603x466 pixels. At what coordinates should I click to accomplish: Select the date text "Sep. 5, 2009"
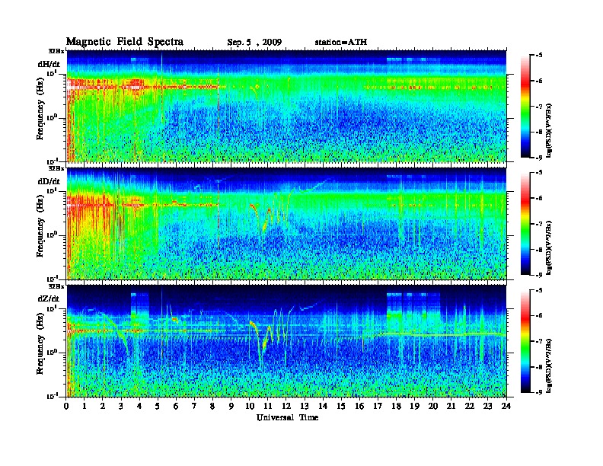point(254,43)
